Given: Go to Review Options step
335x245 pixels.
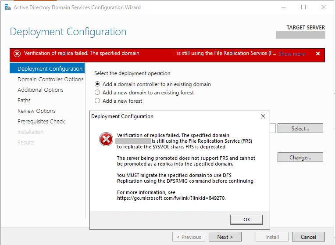Looking at the screenshot, I should (x=36, y=111).
